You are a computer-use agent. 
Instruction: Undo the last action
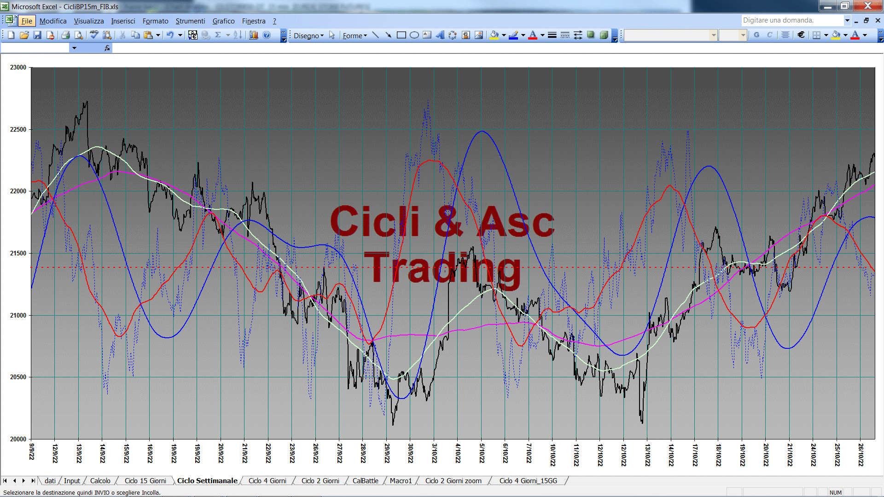(170, 35)
